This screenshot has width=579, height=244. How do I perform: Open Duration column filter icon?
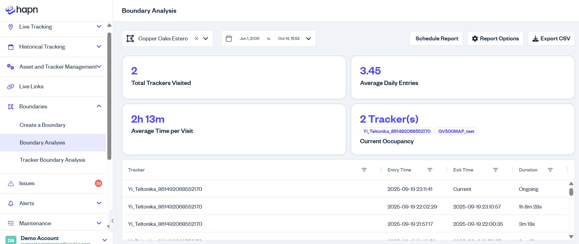[x=550, y=170]
